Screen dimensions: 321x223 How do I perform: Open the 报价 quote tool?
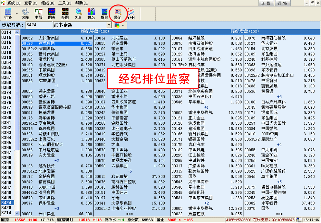pyautogui.click(x=104, y=13)
